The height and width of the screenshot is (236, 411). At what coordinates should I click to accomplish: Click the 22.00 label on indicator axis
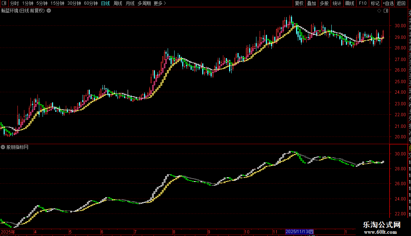click(x=400, y=214)
